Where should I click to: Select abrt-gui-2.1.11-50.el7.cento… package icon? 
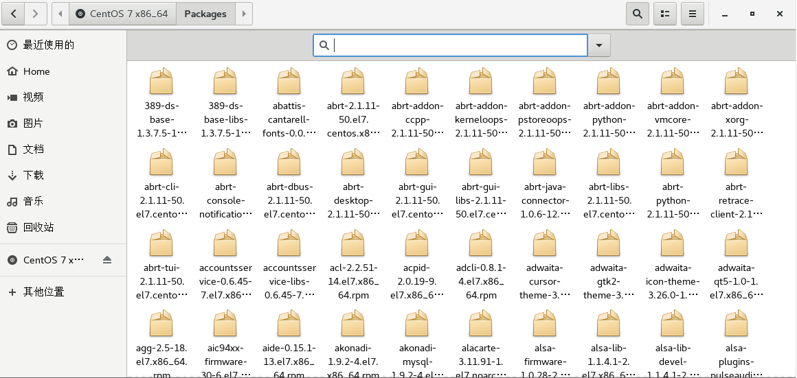[417, 163]
